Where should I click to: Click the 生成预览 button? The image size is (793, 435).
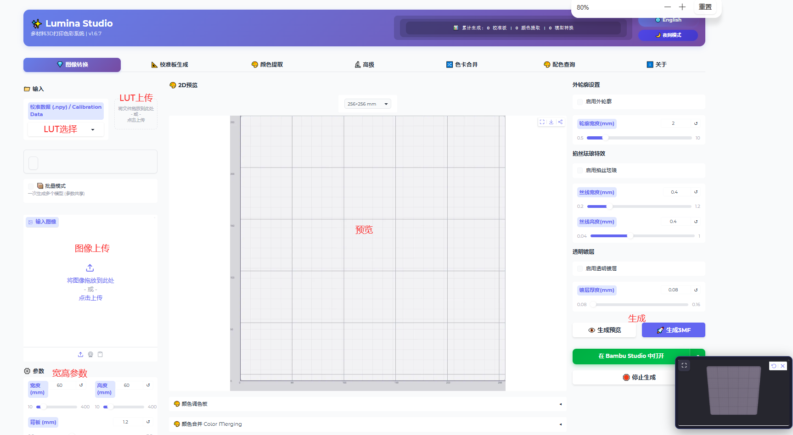[604, 330]
